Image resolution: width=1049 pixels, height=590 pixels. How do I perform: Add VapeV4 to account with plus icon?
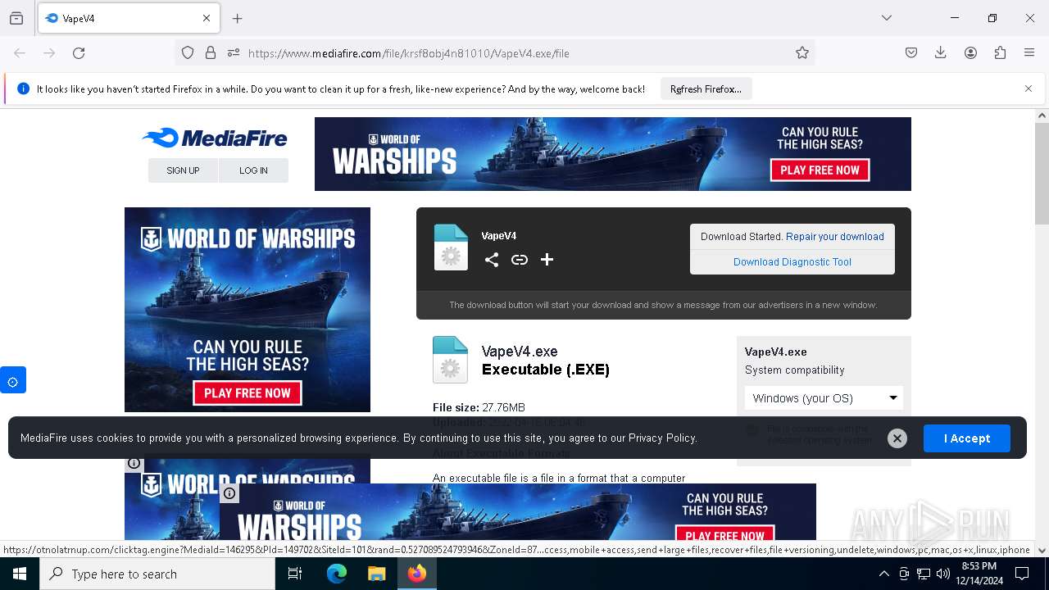[547, 260]
